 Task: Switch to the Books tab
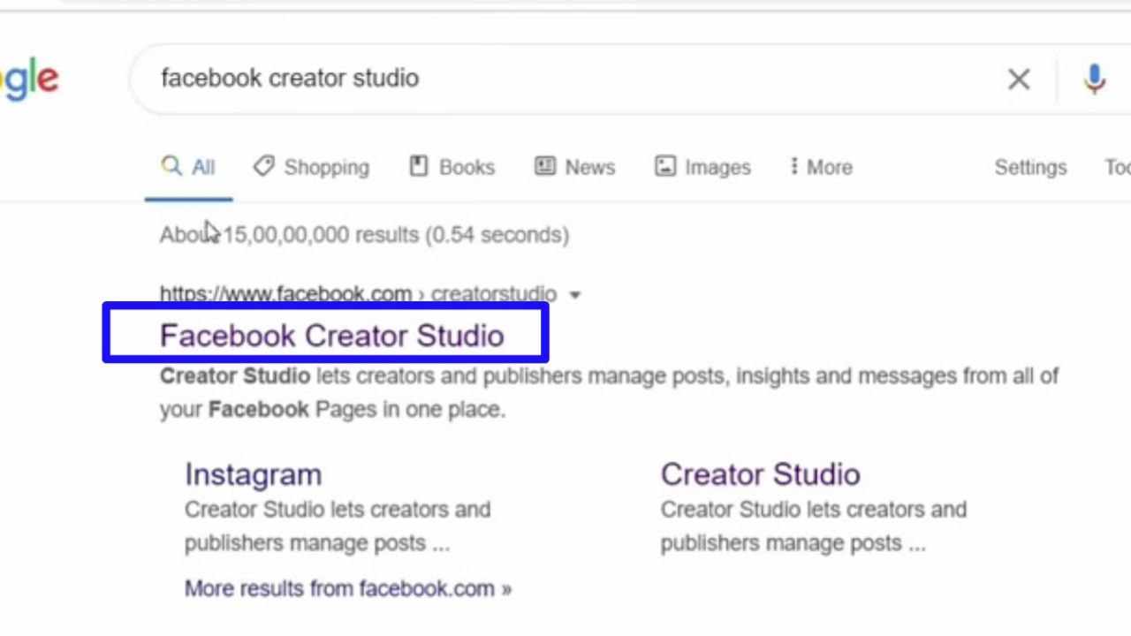tap(452, 167)
